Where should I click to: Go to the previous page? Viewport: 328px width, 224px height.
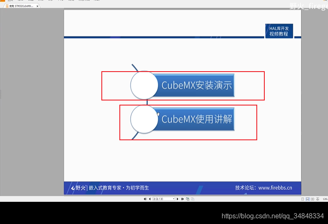click(x=150, y=199)
